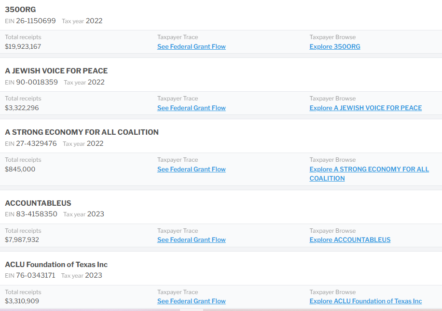Image resolution: width=442 pixels, height=311 pixels.
Task: Open Federal Grant Flow for A Jewish Voice for Peace
Action: [191, 108]
